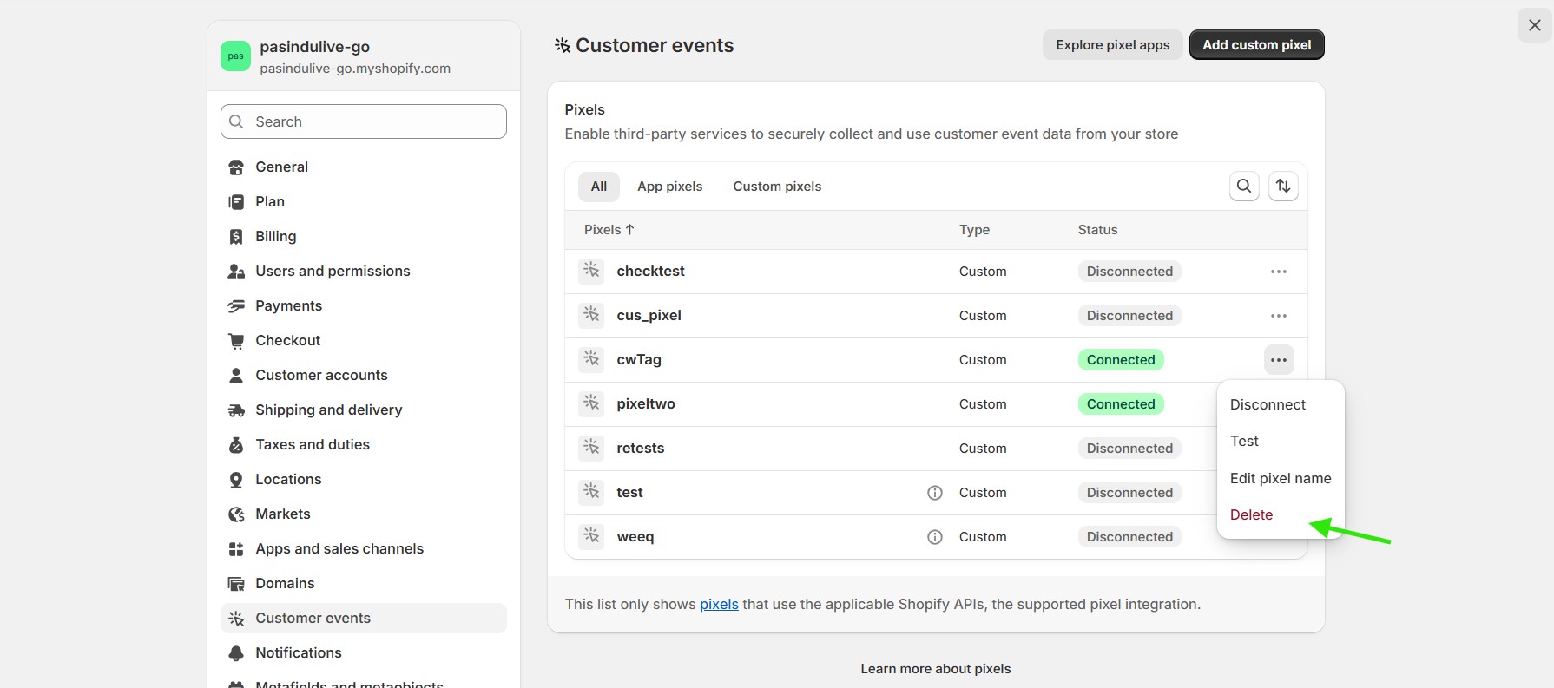Focus the settings Search field

(365, 121)
